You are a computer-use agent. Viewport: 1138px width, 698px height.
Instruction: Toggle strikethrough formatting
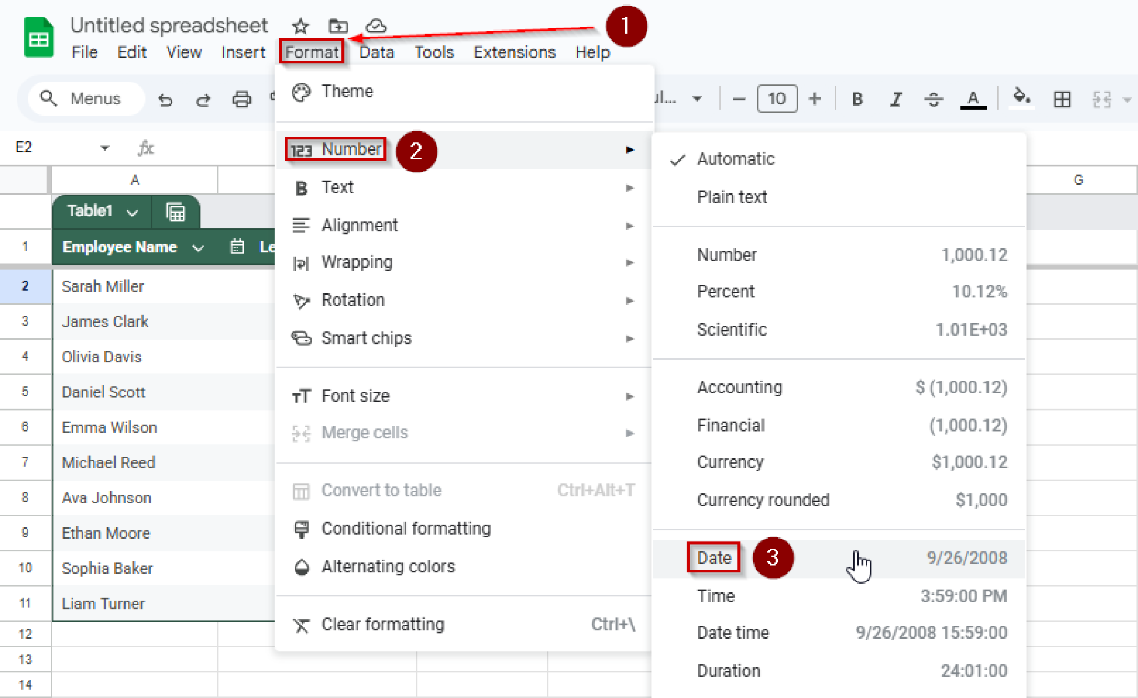(x=934, y=99)
